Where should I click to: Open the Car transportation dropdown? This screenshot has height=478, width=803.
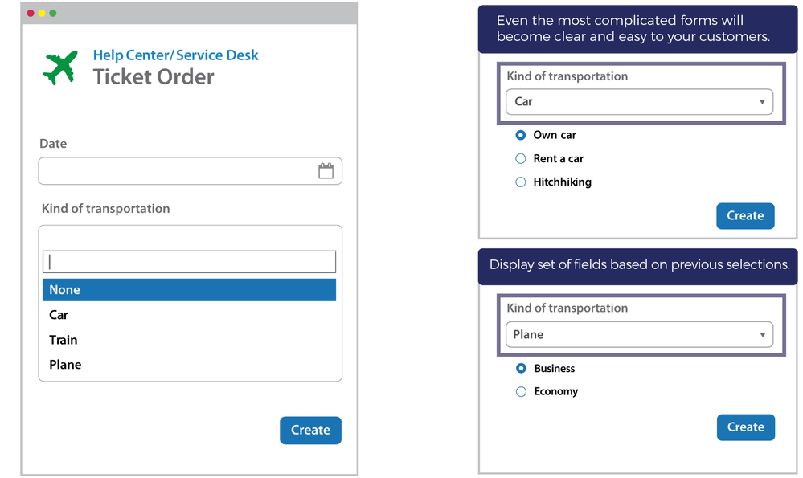[x=639, y=101]
